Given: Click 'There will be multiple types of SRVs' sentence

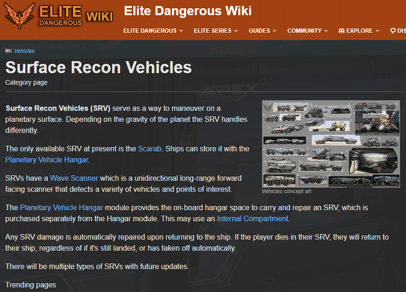Looking at the screenshot, I should click(x=97, y=267).
